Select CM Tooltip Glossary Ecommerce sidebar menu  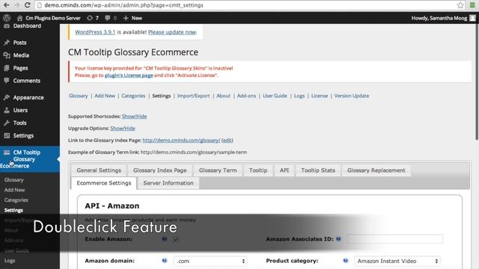[x=30, y=159]
